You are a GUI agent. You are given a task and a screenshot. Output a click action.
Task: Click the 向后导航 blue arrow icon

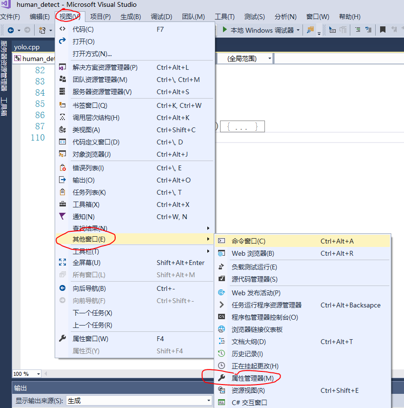click(62, 288)
